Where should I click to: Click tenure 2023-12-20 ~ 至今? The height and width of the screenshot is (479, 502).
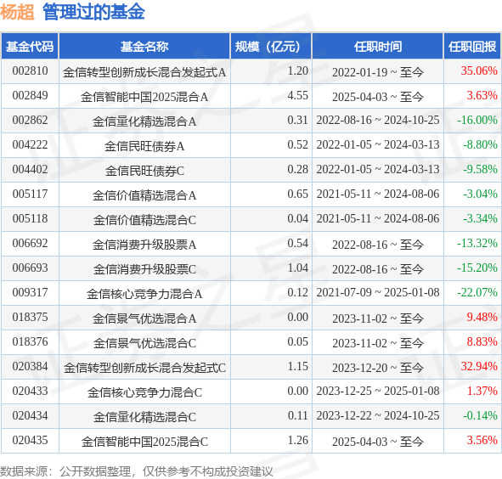pyautogui.click(x=378, y=368)
